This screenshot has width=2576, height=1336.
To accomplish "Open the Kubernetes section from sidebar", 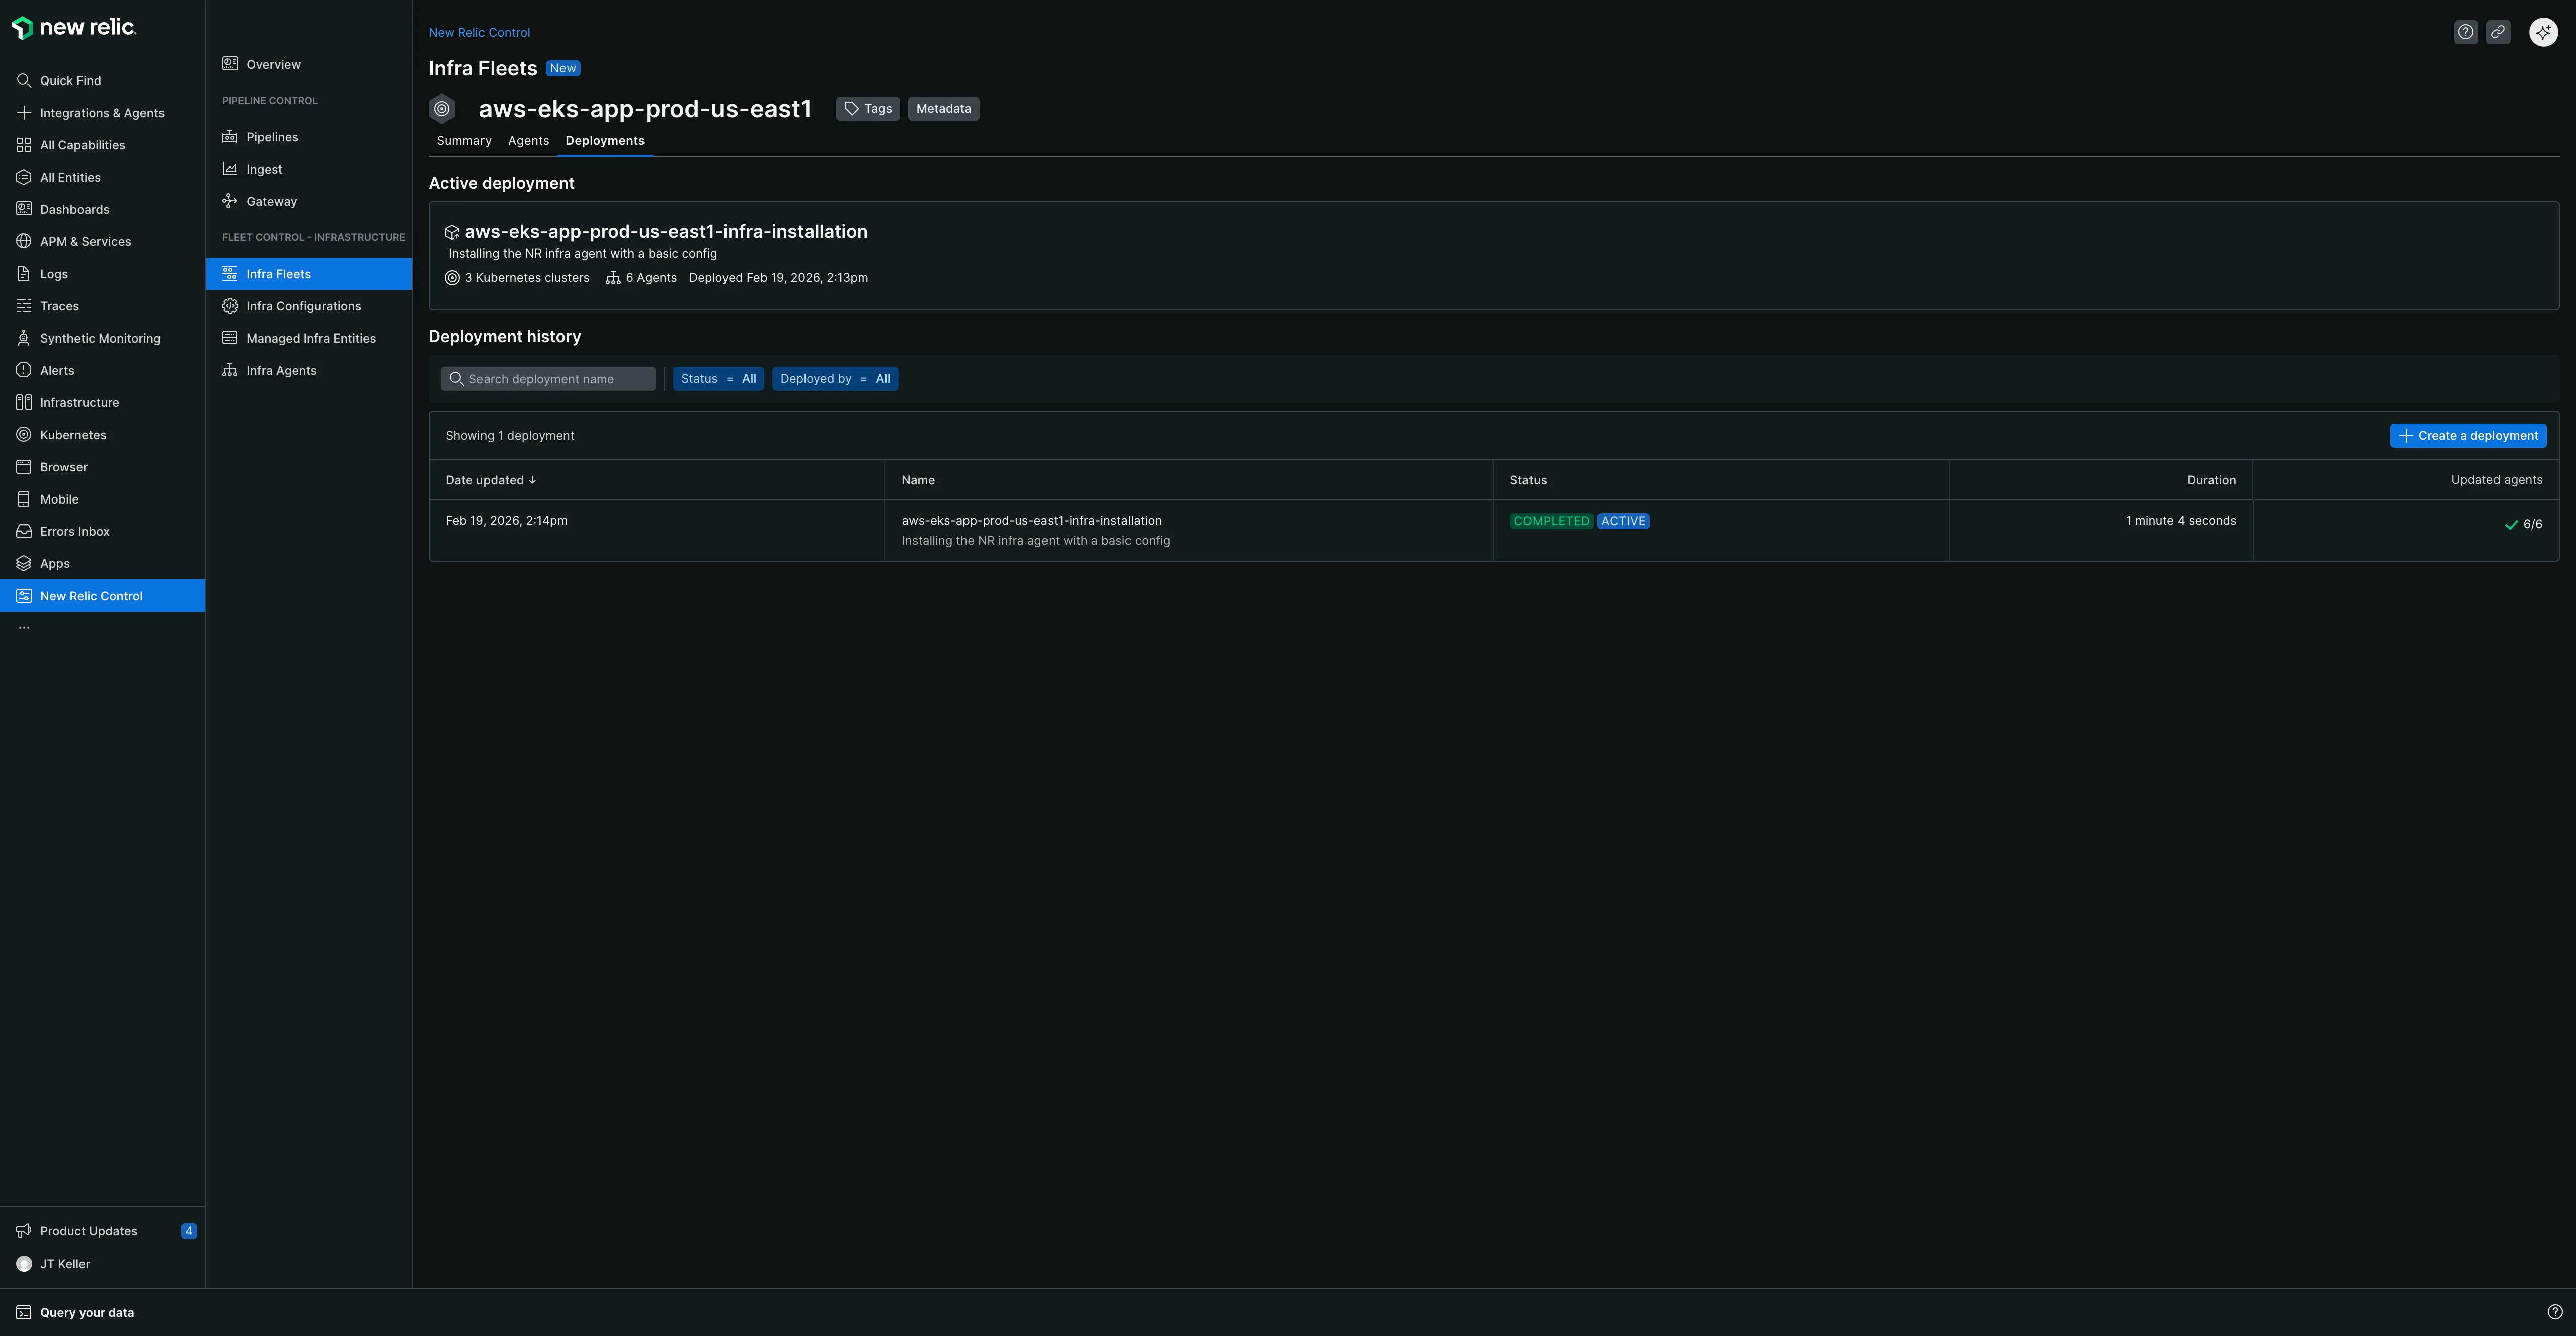I will [73, 434].
